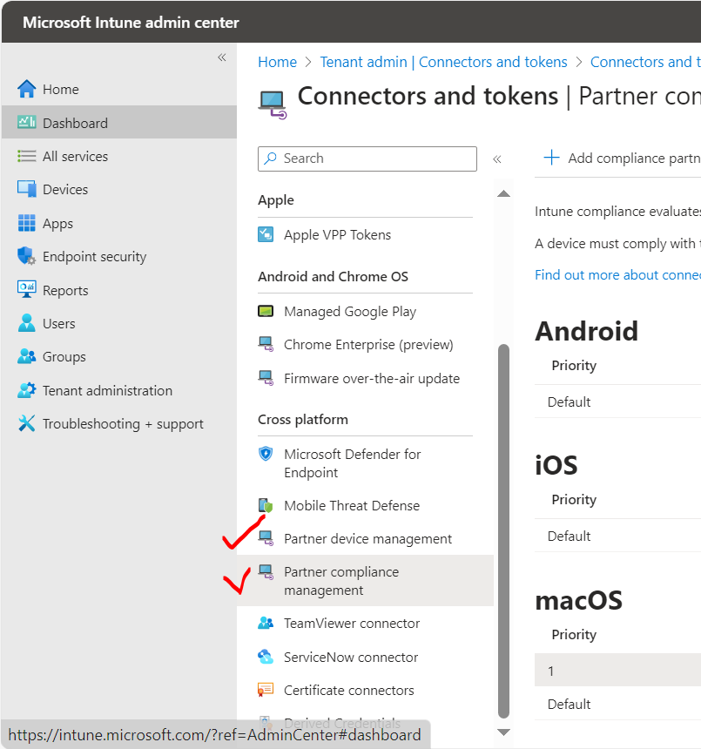Select the Android Default priority row
701x749 pixels.
click(x=618, y=401)
